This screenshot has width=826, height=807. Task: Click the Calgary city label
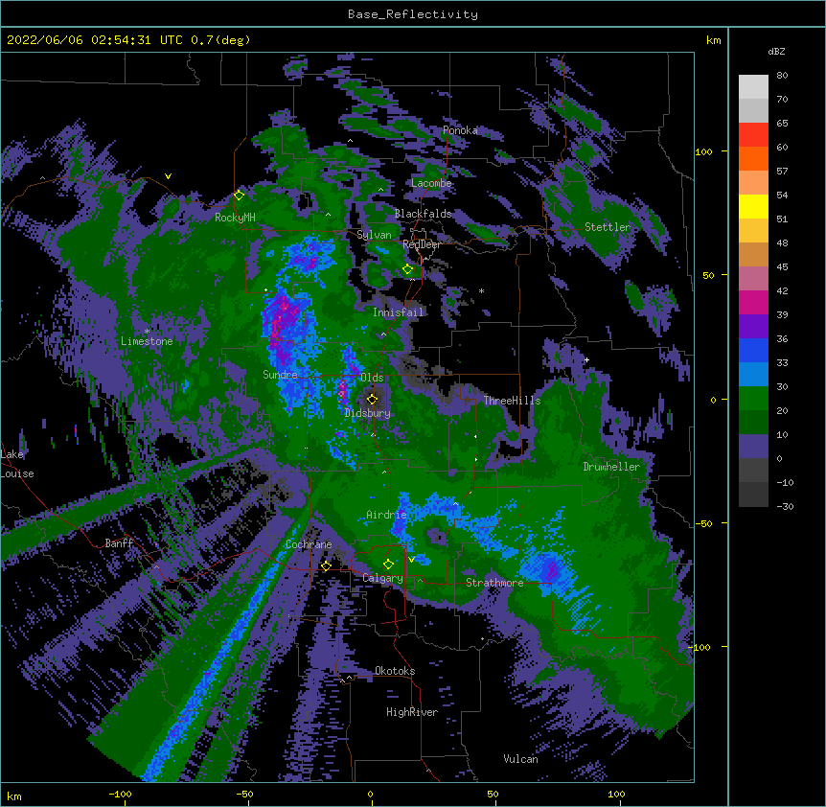[x=382, y=578]
